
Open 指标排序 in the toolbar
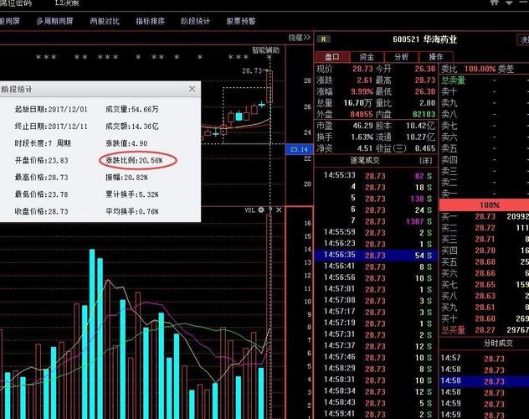tap(150, 21)
